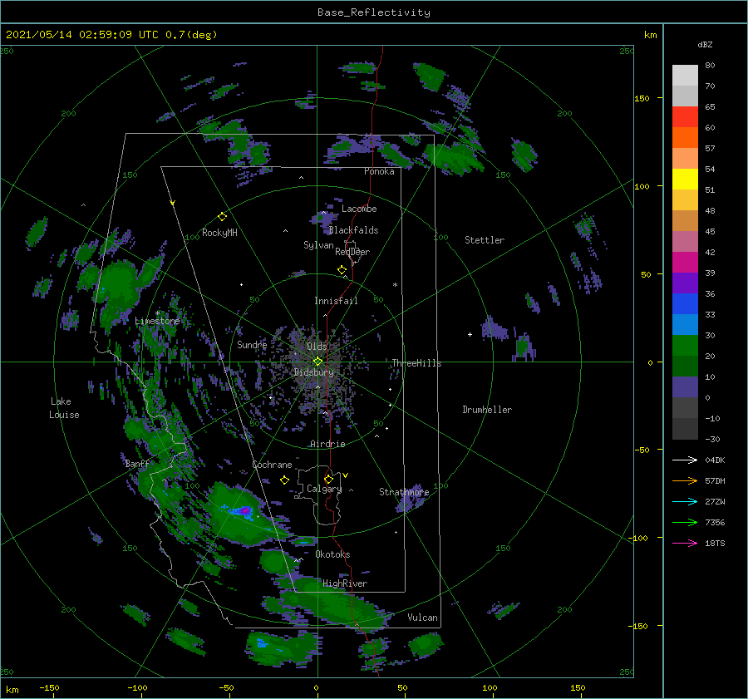Screen dimensions: 748x699
Task: Click the white 04DK arrow legend icon
Action: pos(685,460)
